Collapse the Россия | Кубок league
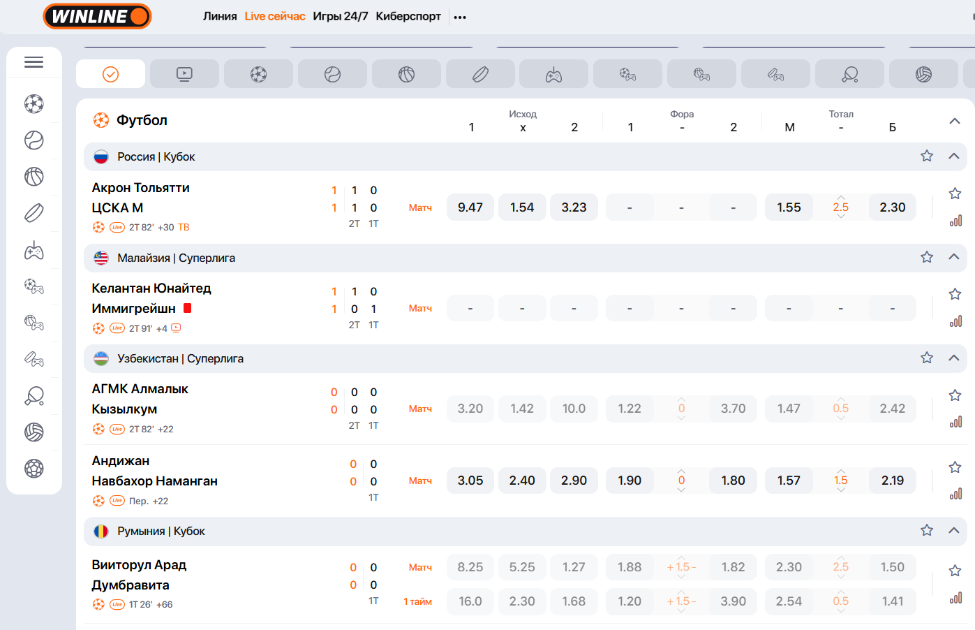The image size is (975, 630). (x=954, y=156)
